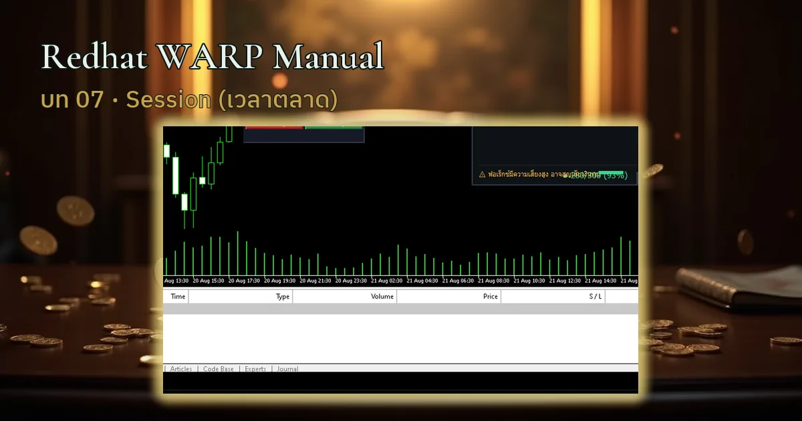
Task: Click the Price column header
Action: click(449, 297)
